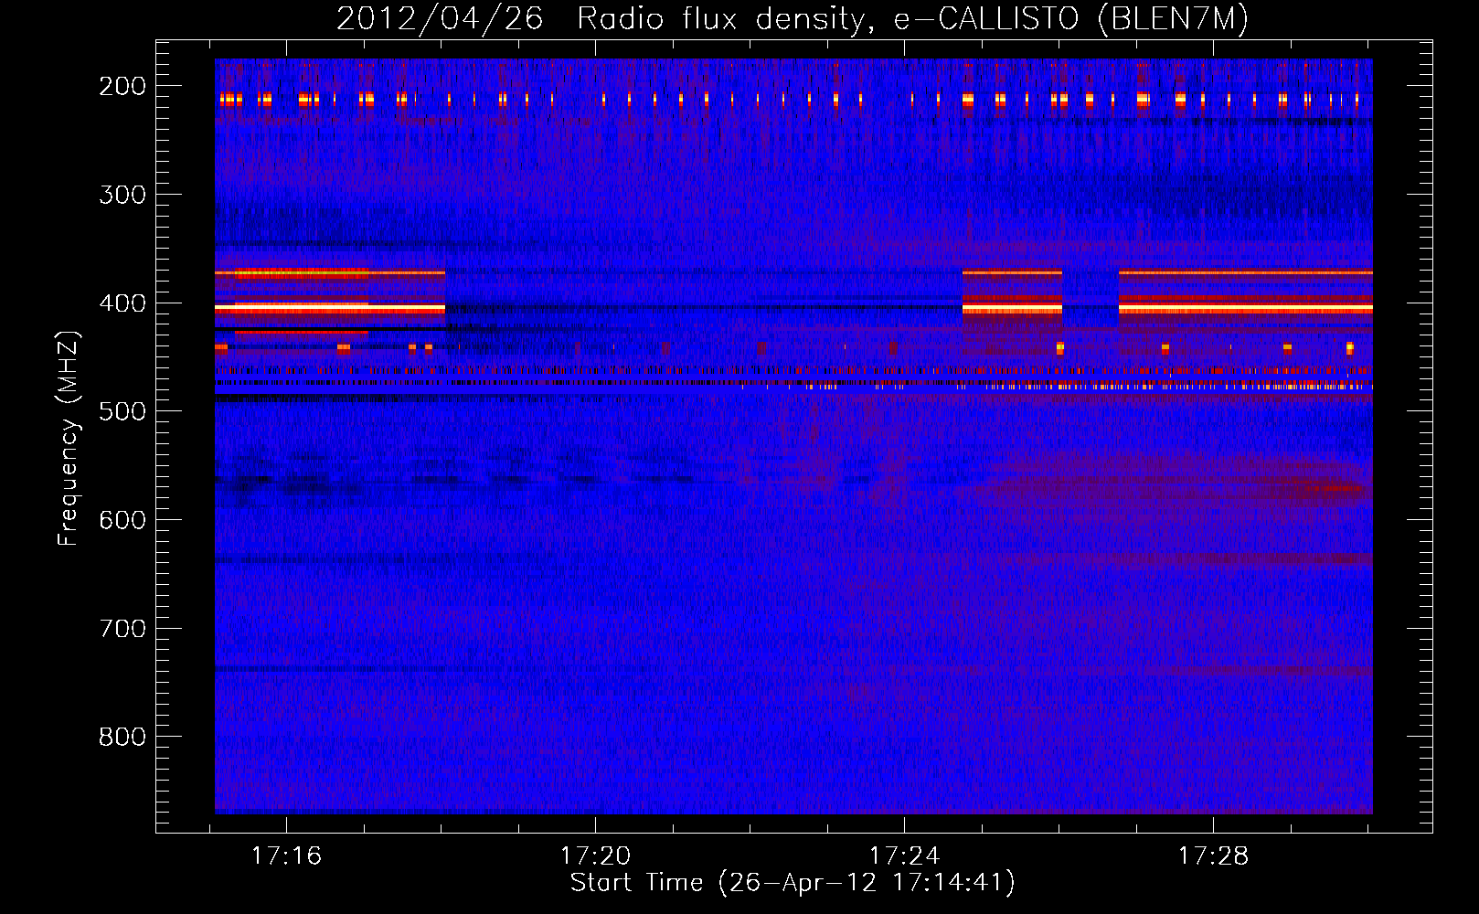Click the 'Start Time (26-Apr-12 17:14:41)' axis label
1479x914 pixels.
pos(793,883)
